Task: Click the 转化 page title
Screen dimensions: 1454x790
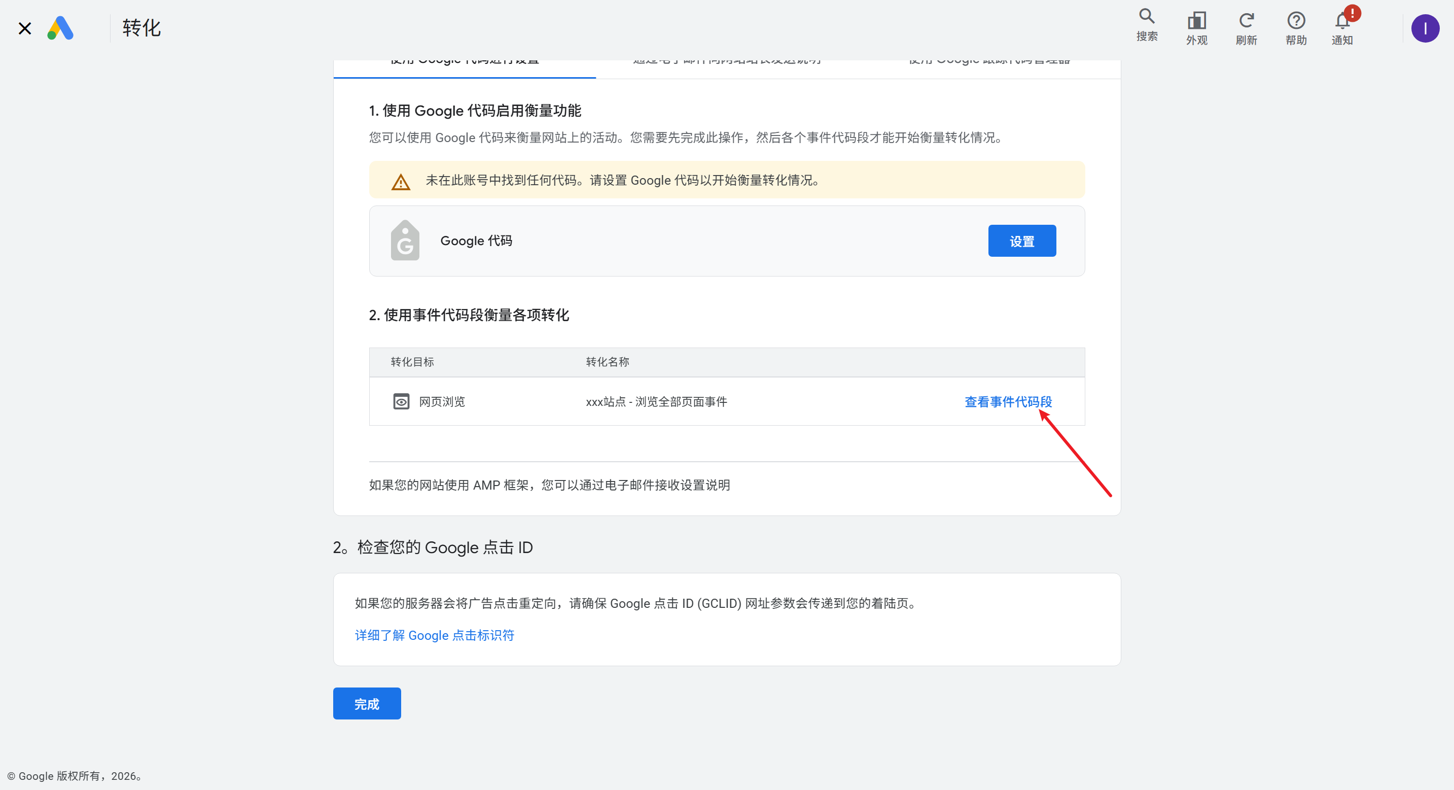Action: coord(141,28)
